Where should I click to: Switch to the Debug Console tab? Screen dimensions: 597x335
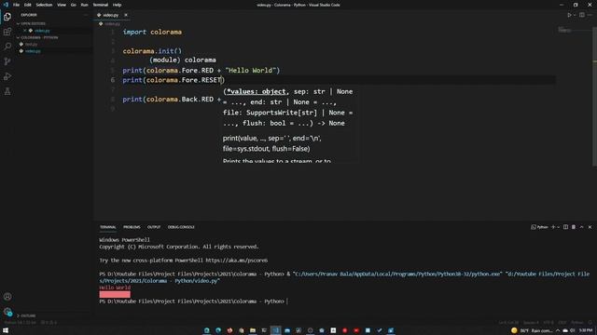(181, 227)
